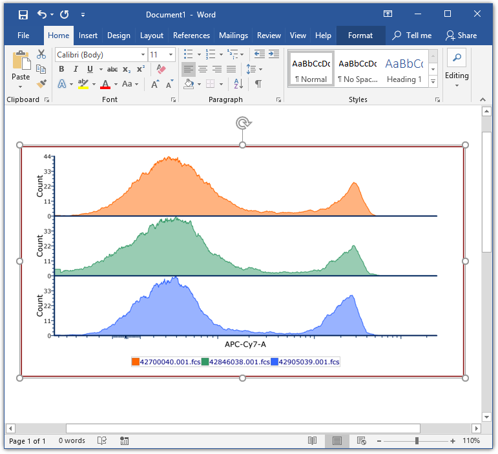Image resolution: width=498 pixels, height=454 pixels.
Task: Toggle Bold formatting
Action: coord(61,69)
